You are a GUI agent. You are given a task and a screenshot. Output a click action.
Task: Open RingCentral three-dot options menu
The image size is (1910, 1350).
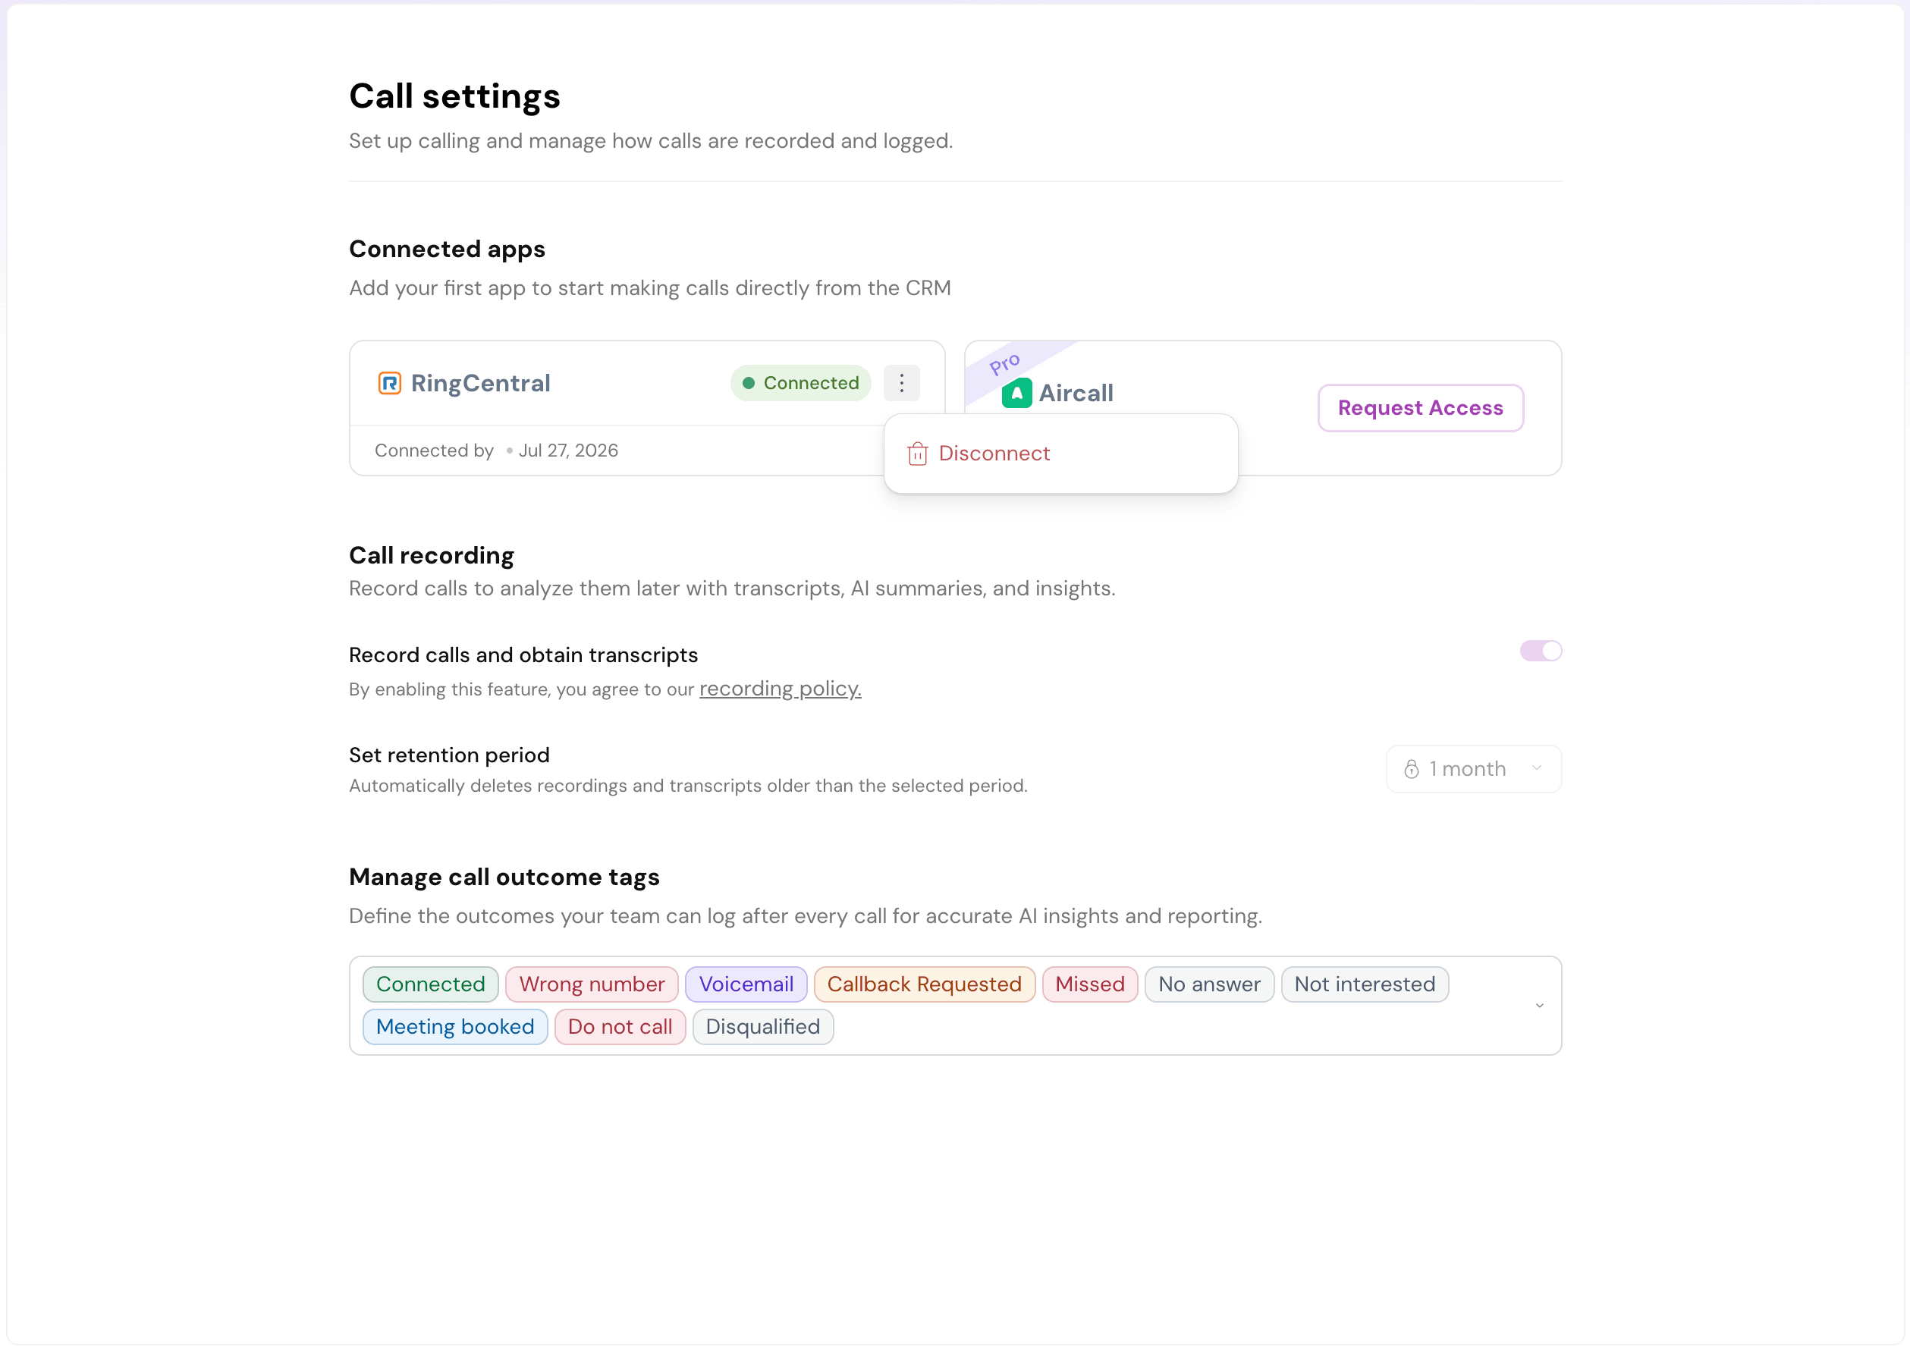pyautogui.click(x=901, y=382)
